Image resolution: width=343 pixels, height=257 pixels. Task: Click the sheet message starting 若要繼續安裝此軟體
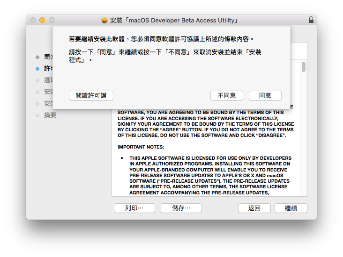161,39
